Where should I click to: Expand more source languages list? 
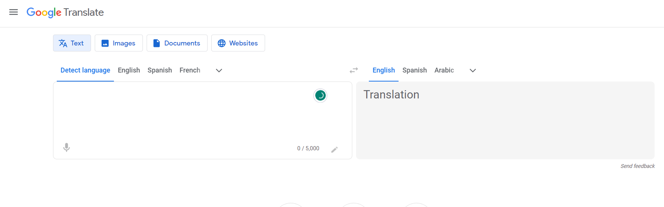pyautogui.click(x=219, y=70)
